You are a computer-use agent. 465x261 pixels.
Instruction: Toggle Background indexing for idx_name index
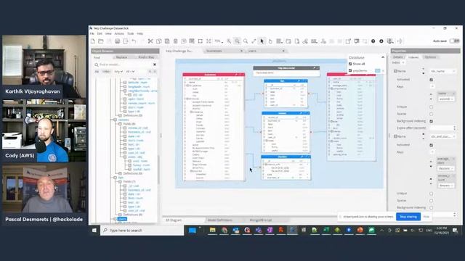431,121
